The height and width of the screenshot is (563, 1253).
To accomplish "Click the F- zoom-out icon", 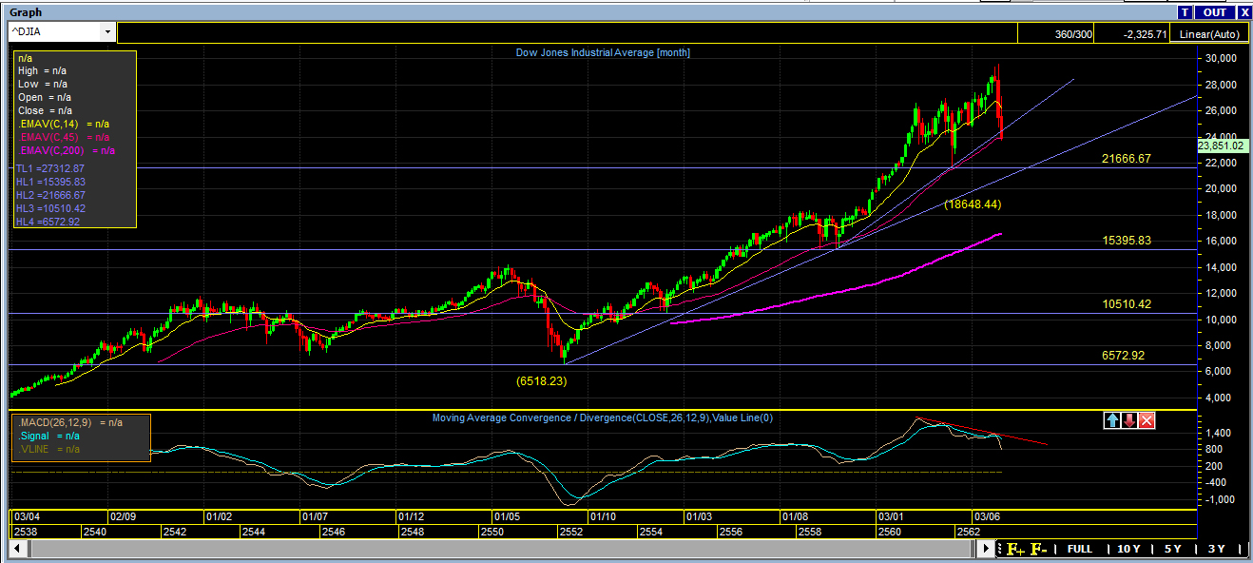I will (x=1039, y=549).
